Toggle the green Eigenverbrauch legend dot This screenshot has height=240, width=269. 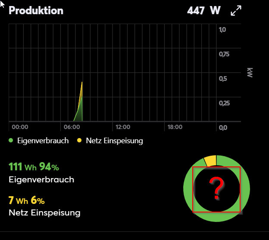11,141
